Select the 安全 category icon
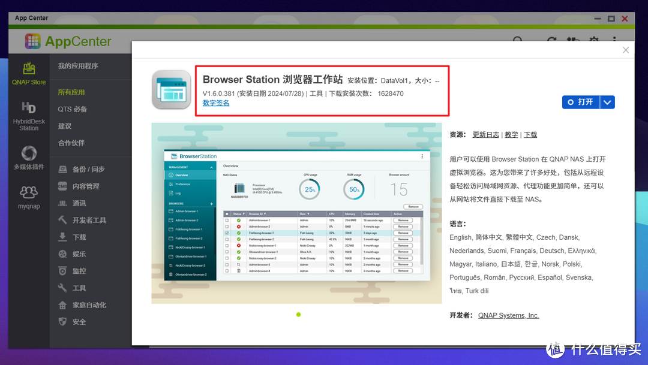Screen dimensions: 648x365 pos(62,322)
